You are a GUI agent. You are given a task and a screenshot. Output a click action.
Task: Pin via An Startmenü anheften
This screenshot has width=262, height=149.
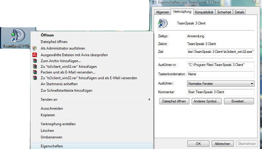[x=59, y=84]
